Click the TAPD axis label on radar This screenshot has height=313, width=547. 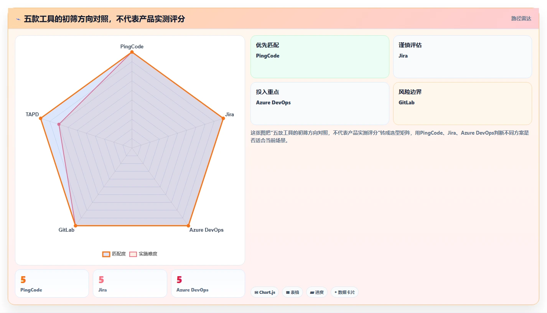click(x=32, y=114)
